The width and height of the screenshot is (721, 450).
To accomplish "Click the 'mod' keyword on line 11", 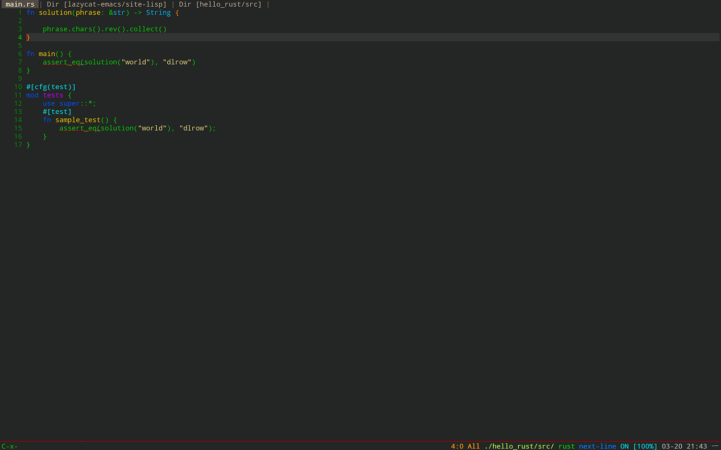I will 32,96.
